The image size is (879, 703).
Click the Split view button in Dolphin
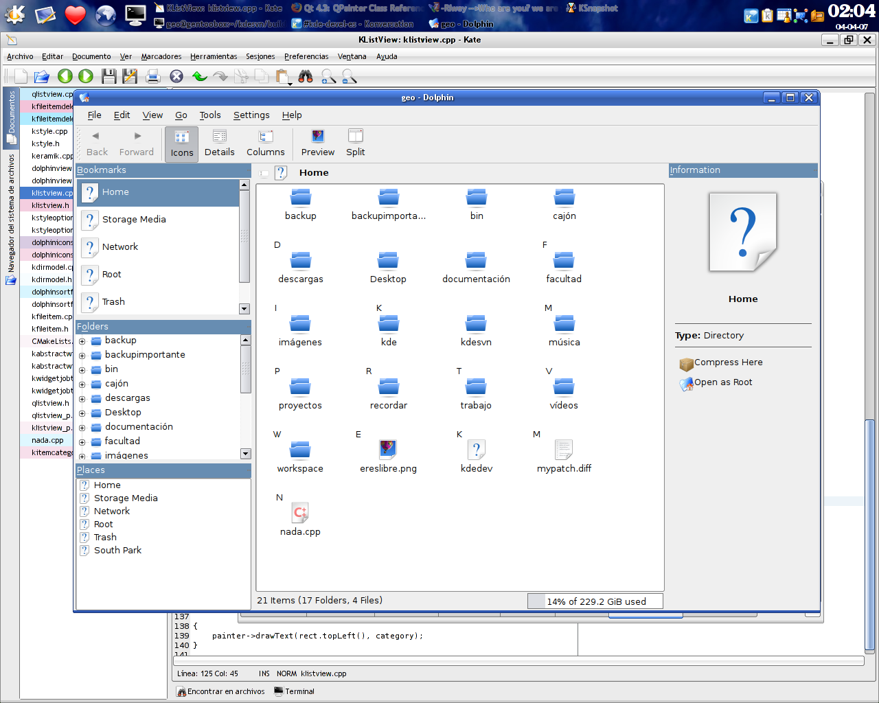[x=356, y=143]
